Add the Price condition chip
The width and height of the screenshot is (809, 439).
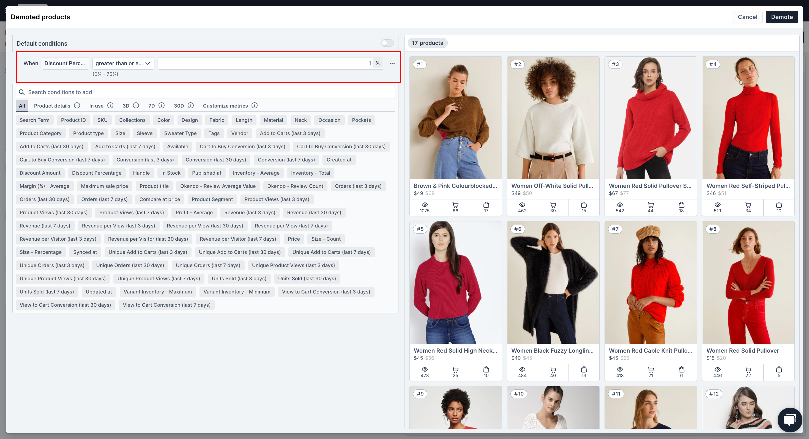coord(294,239)
